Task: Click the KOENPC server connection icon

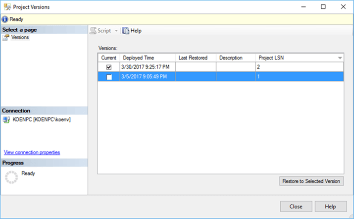Action: [6, 119]
